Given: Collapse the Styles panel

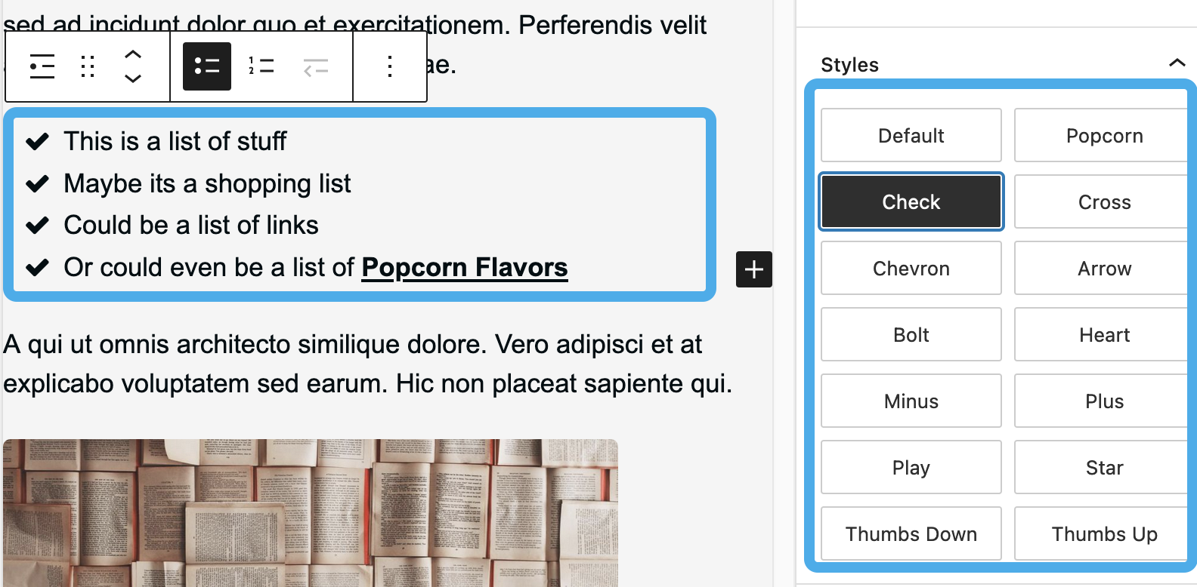Looking at the screenshot, I should point(1177,63).
